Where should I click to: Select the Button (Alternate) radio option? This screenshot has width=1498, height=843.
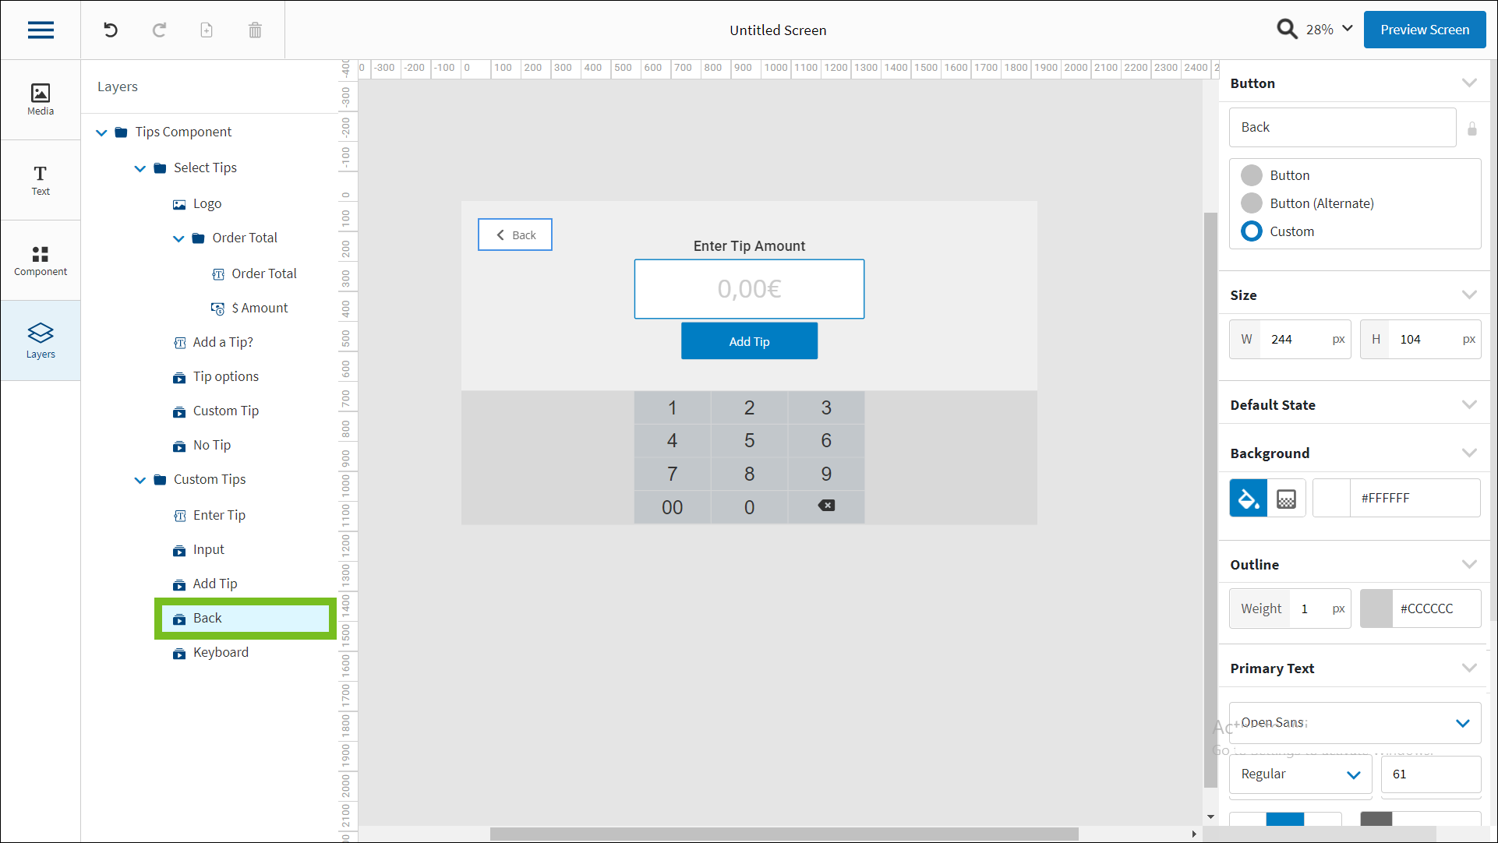1252,203
